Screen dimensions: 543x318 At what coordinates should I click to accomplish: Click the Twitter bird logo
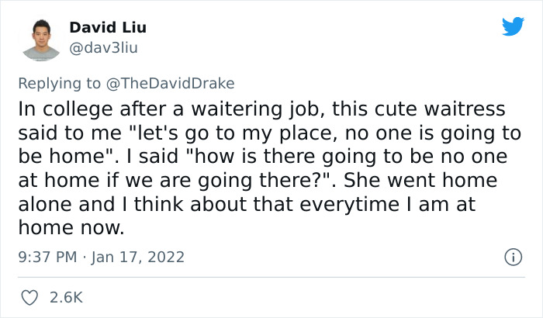(x=513, y=26)
